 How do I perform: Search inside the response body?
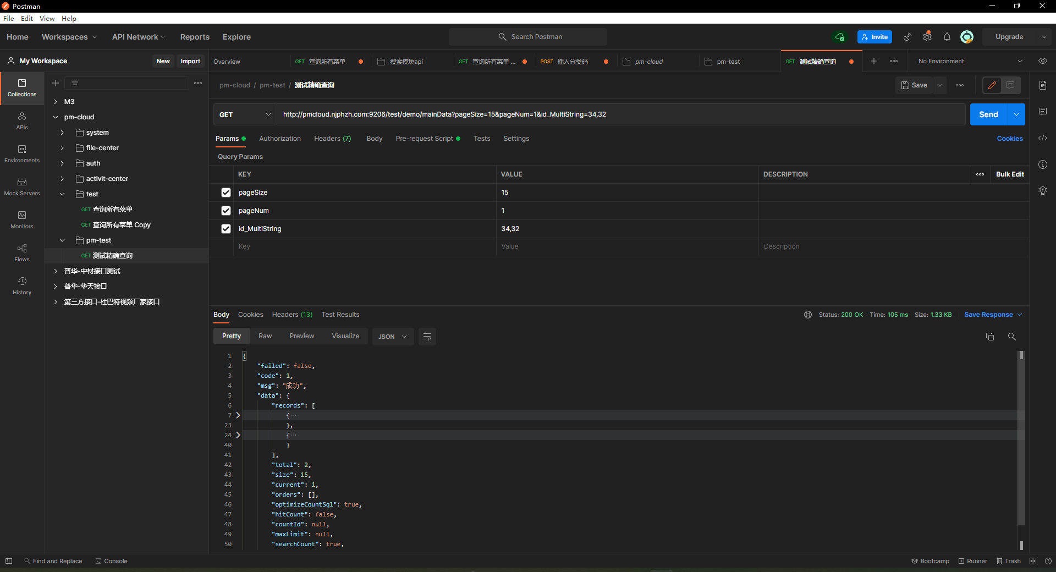pyautogui.click(x=1011, y=337)
